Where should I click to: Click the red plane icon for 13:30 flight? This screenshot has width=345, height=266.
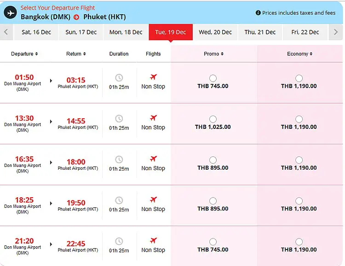153,118
